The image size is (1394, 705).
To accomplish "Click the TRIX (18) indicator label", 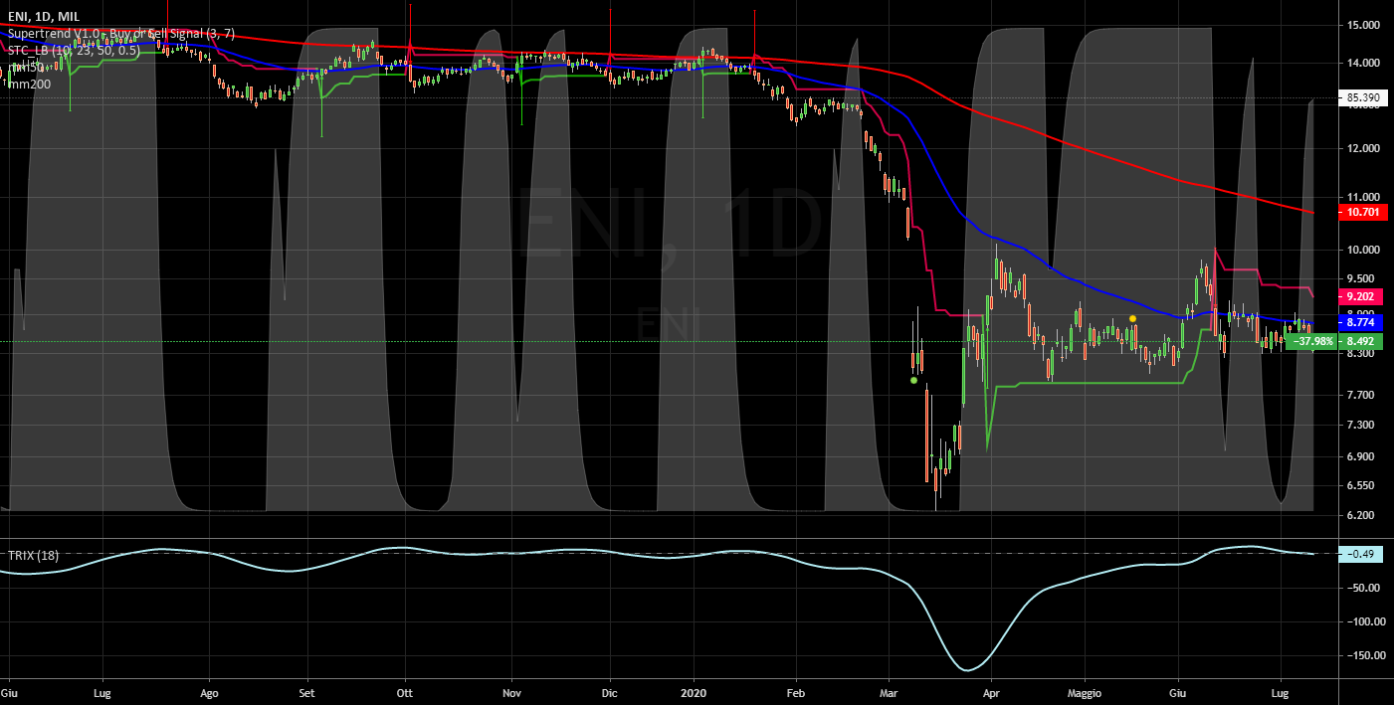I will [33, 556].
